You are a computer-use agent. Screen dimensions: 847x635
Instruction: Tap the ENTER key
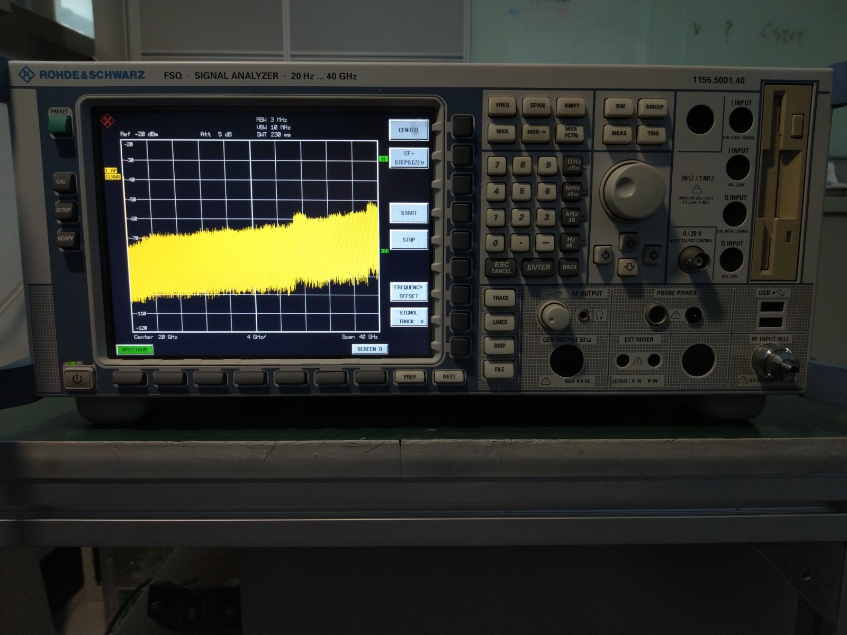pyautogui.click(x=538, y=268)
